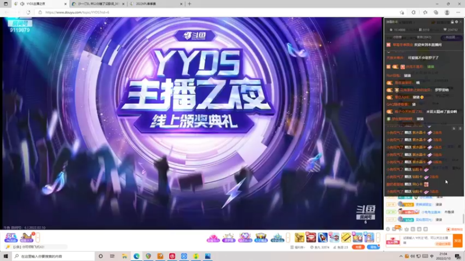Click username 小电龟 in chat list
Viewport: 465px width, 261px height.
[431, 212]
